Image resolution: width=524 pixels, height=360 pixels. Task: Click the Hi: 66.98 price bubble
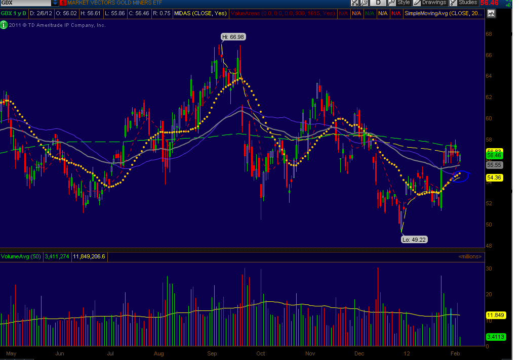[233, 37]
